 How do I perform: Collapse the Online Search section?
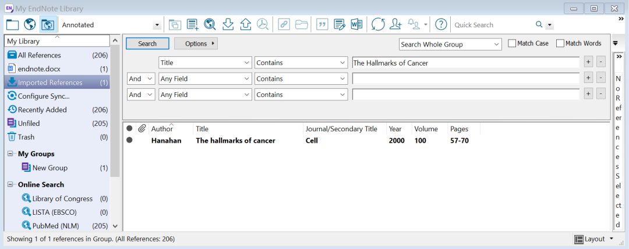pyautogui.click(x=10, y=185)
